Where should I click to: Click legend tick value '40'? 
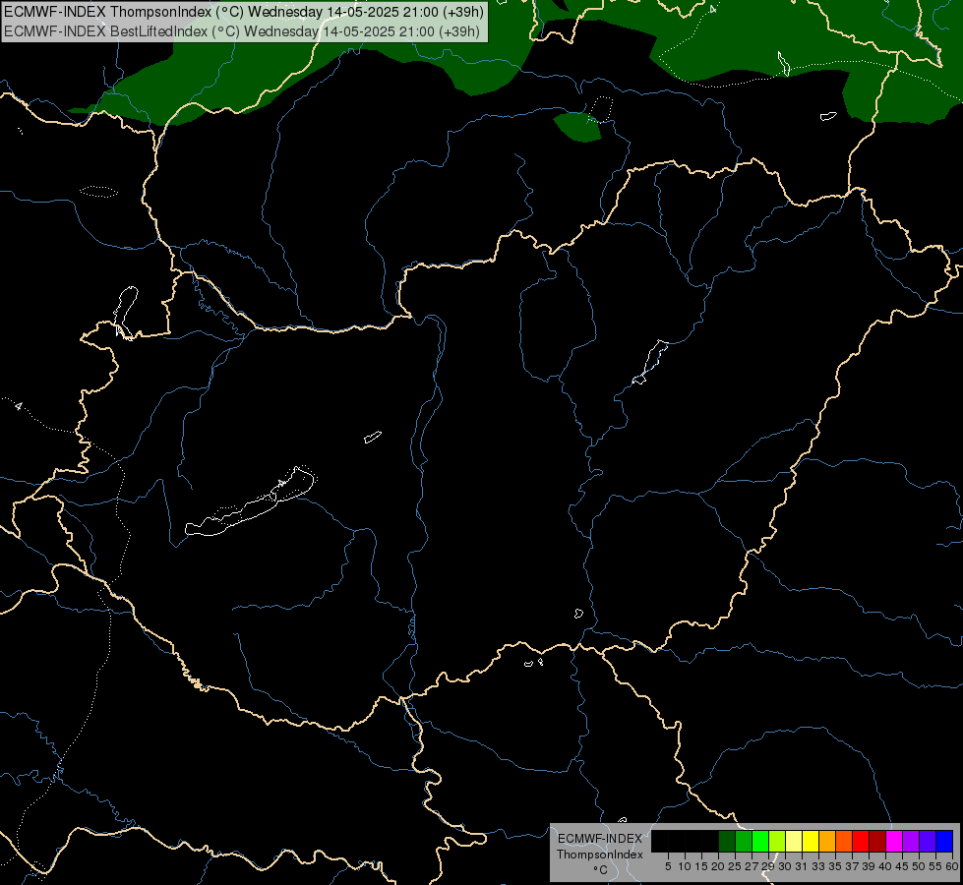click(x=885, y=866)
